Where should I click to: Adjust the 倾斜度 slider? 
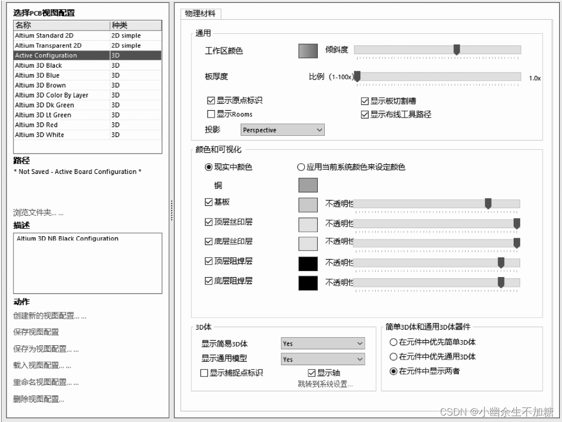click(457, 49)
